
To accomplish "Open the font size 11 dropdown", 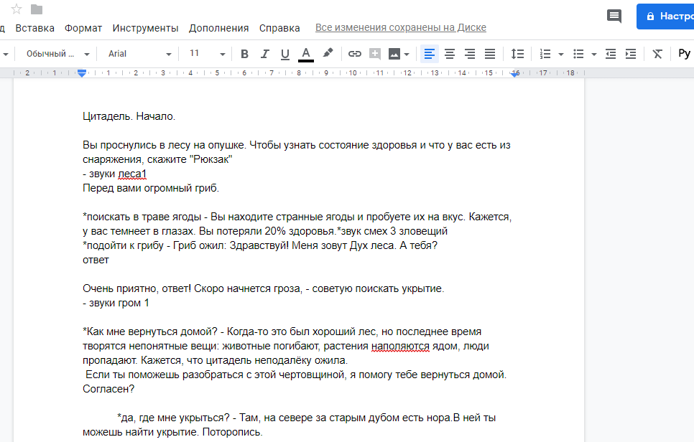I will [x=207, y=54].
